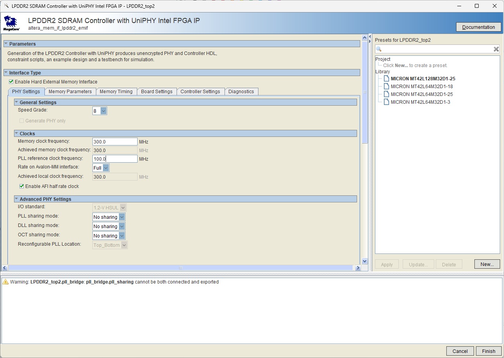Image resolution: width=504 pixels, height=358 pixels.
Task: Click the I/O standard dropdown
Action: (110, 208)
